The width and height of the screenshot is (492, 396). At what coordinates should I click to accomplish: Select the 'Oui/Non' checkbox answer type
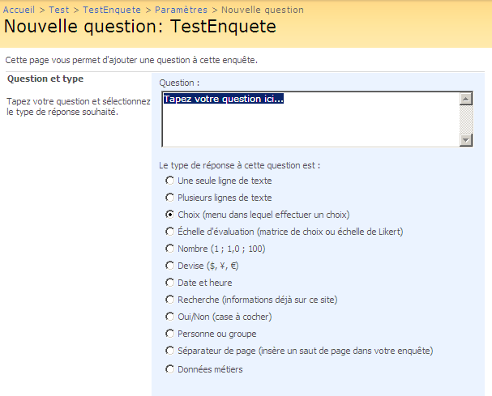pos(170,317)
